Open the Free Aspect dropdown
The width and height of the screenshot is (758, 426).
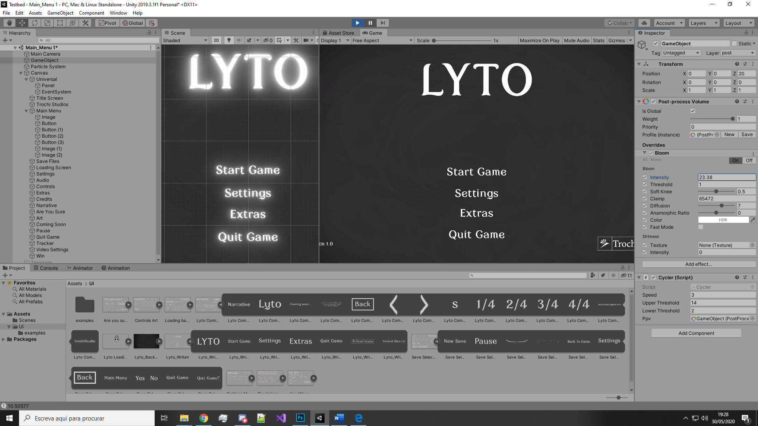[382, 40]
